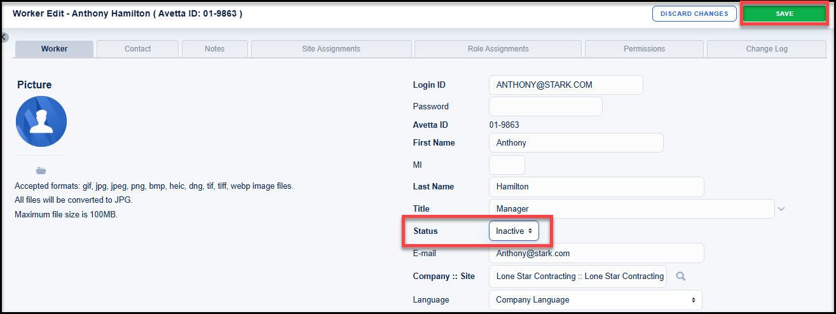Click the E-mail input field
Screen dimensions: 836x314
click(x=596, y=253)
